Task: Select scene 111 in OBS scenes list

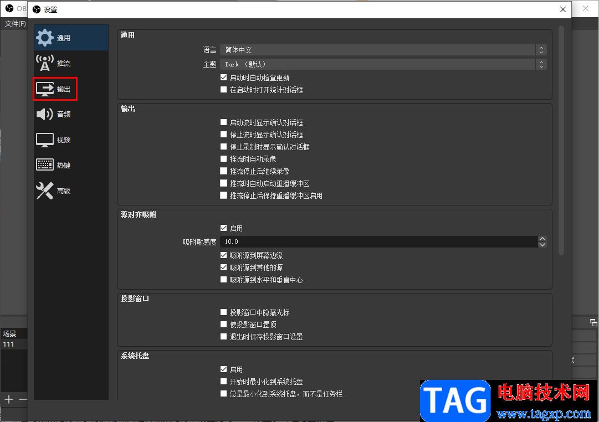Action: [x=14, y=344]
